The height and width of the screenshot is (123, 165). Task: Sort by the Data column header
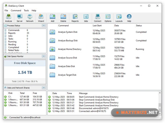[x=117, y=25]
